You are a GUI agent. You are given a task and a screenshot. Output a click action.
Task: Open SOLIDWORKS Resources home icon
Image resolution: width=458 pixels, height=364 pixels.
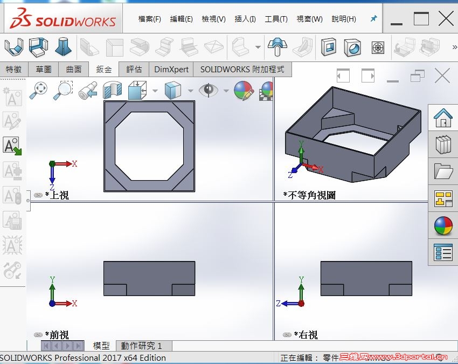443,118
